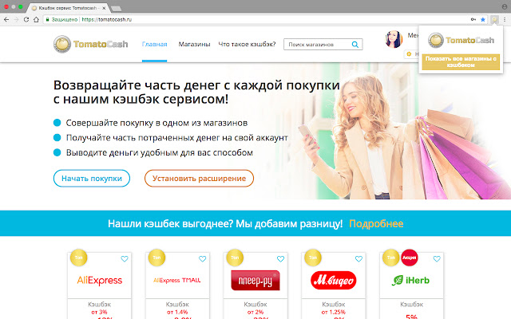Screen dimensions: 511x319
Task: Click the Установить расширение button
Action: pyautogui.click(x=199, y=179)
